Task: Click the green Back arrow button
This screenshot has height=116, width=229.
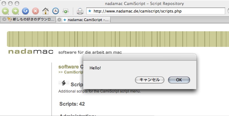Action: 5,11
